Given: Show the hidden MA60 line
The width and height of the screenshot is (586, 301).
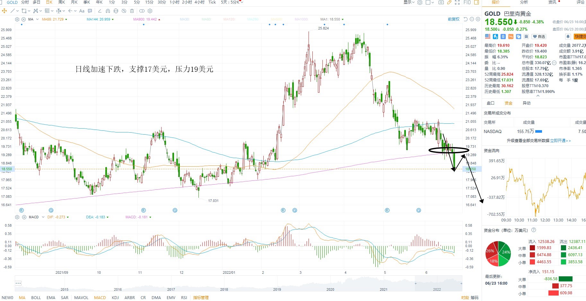Looking at the screenshot, I should tap(206, 19).
